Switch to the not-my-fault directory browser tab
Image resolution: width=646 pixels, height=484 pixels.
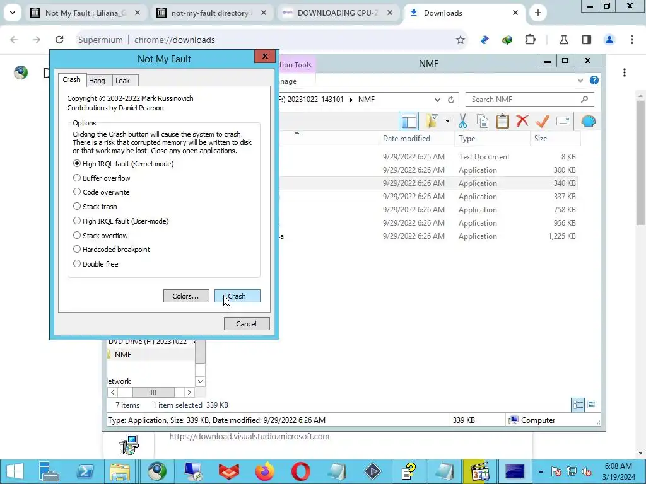tap(212, 13)
